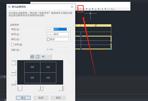Click the fx formula icon in toolbar
The width and height of the screenshot is (148, 101).
103,9
